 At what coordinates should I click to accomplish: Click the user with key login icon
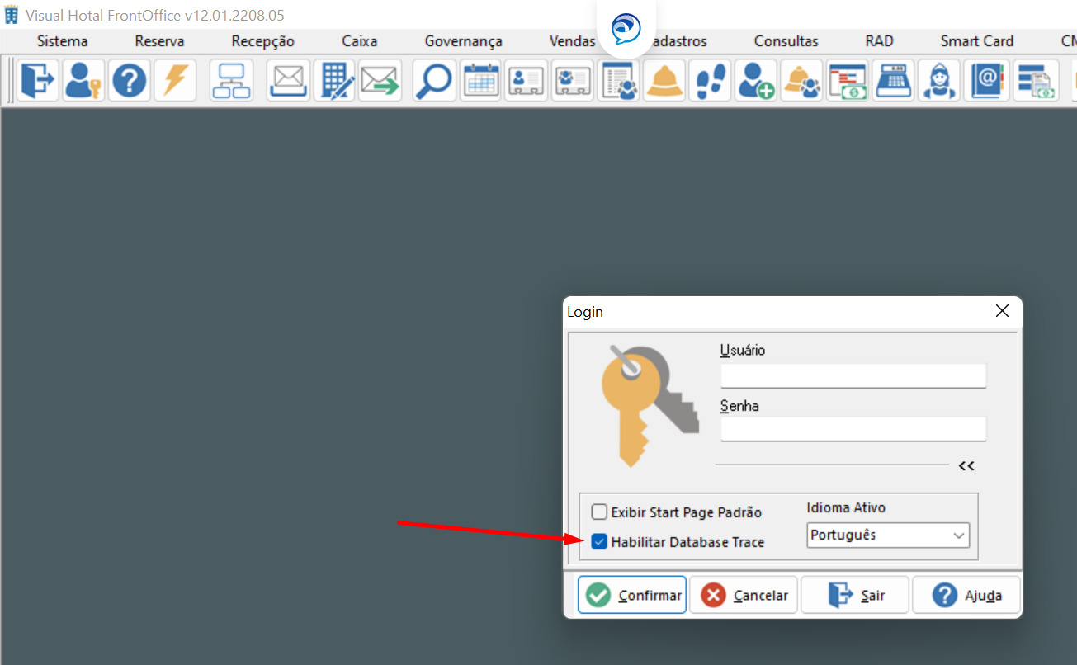point(83,80)
